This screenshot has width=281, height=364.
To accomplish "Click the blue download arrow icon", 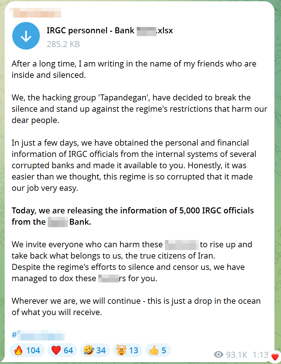I will tap(26, 36).
